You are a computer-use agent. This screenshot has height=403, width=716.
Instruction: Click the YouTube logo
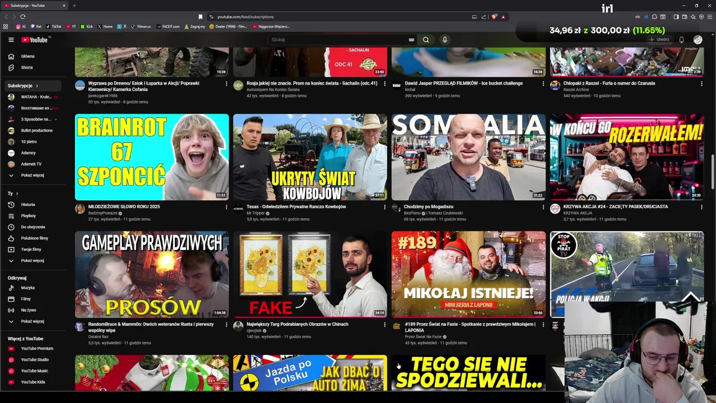coord(35,40)
